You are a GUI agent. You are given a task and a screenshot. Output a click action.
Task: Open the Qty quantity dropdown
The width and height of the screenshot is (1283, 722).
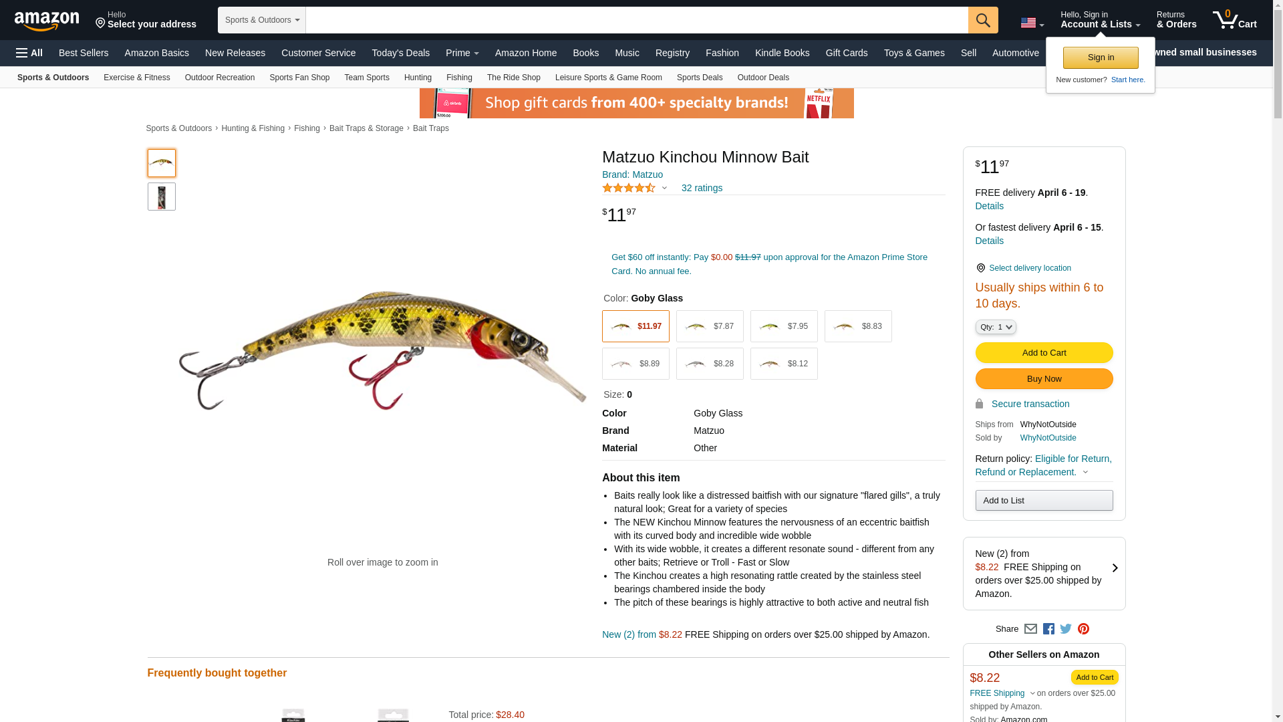pyautogui.click(x=996, y=327)
